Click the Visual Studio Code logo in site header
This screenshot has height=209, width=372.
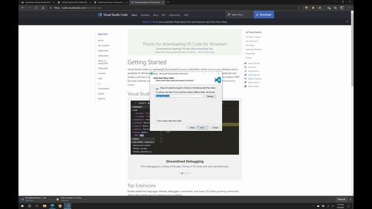tap(113, 15)
